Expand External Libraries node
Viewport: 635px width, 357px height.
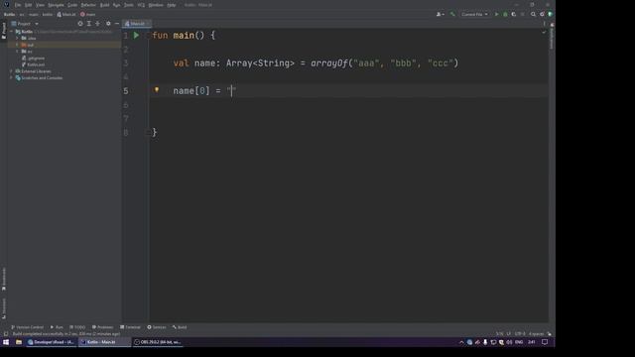pos(12,71)
